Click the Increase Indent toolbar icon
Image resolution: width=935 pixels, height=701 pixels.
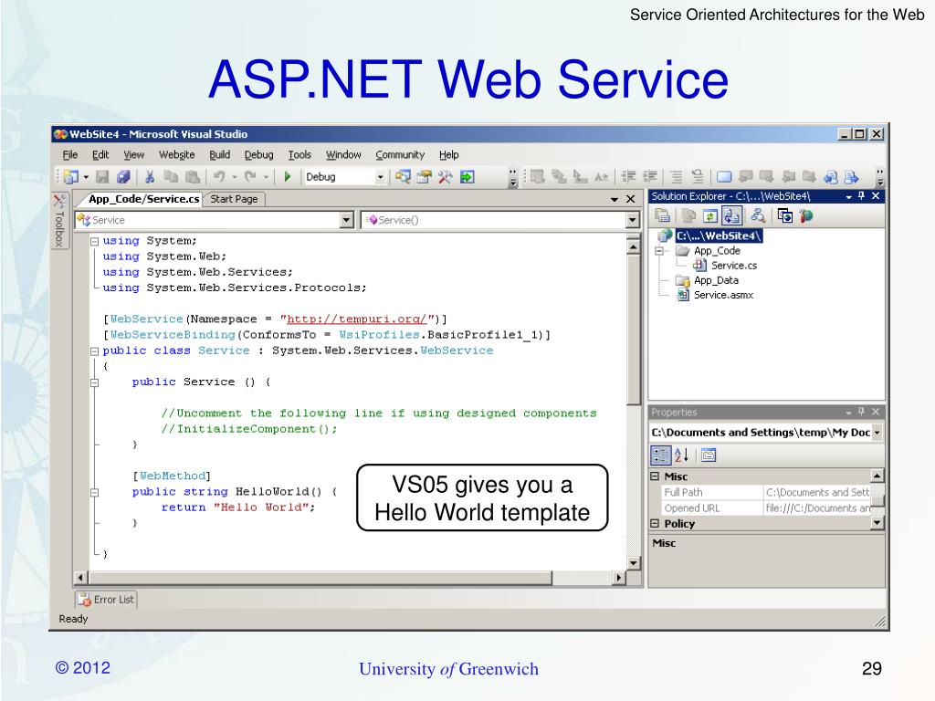point(649,176)
